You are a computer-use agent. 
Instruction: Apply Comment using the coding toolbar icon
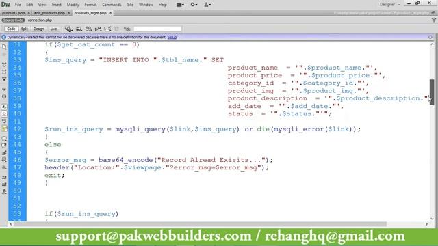[x=4, y=138]
